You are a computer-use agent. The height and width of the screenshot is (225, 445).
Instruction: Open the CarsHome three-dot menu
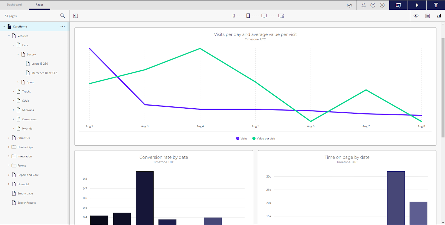point(63,26)
